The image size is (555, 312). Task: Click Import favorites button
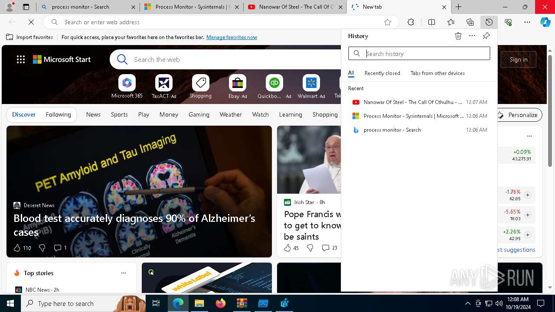point(29,37)
